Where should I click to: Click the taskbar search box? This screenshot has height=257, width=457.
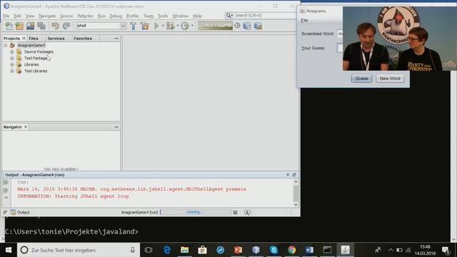pos(79,250)
